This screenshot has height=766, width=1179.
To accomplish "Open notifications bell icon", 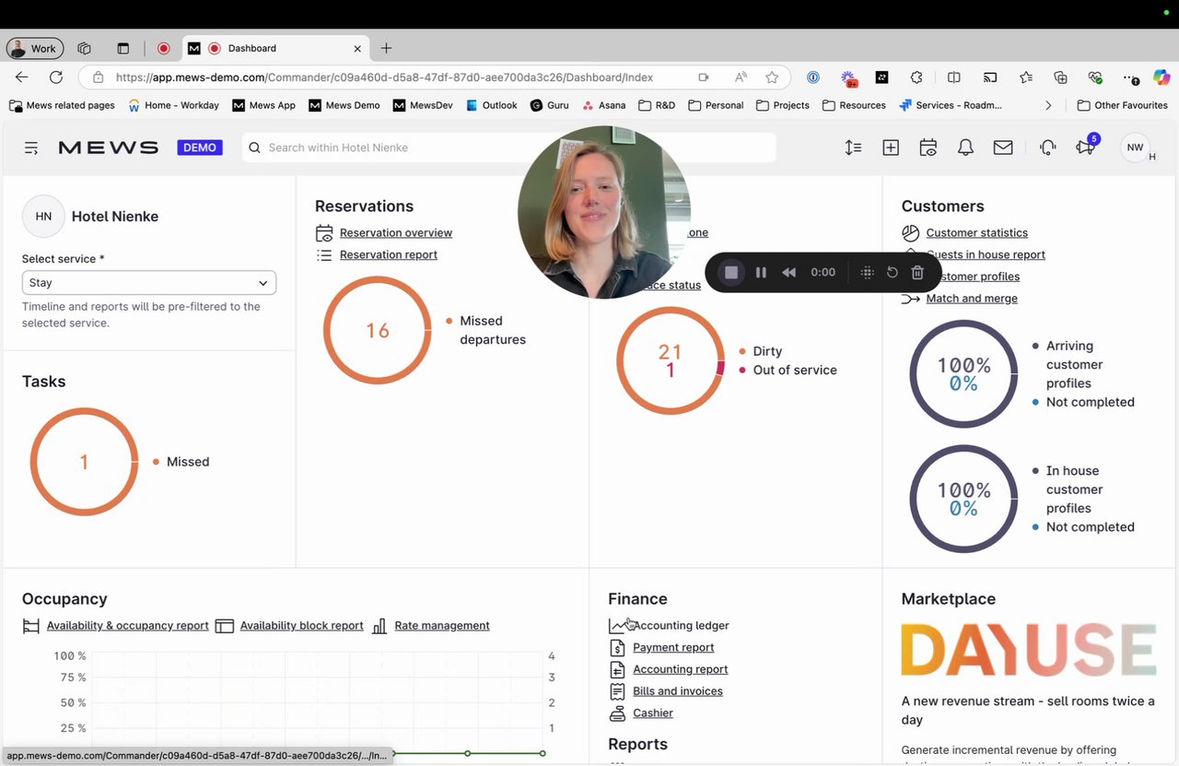I will pos(965,147).
